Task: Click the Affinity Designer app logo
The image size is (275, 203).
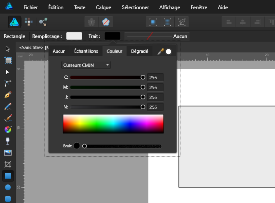Action: [9, 7]
